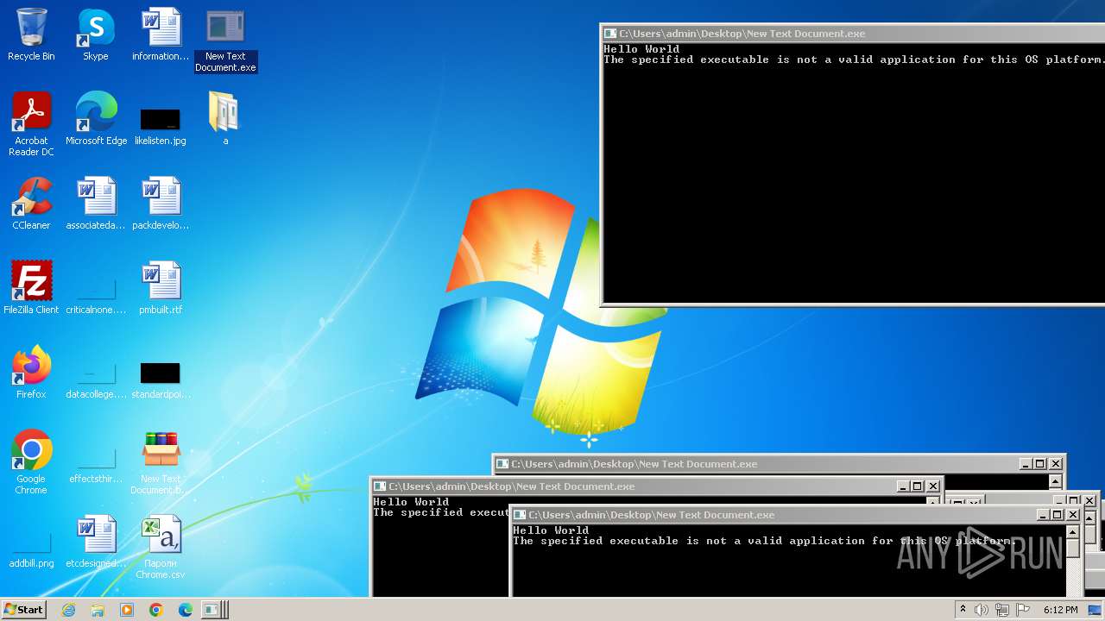Select the associateda Word document icon
1105x621 pixels.
coord(96,204)
